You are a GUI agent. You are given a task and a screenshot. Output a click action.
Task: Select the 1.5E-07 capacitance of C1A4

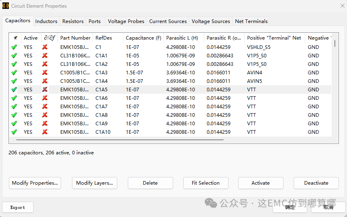pos(134,81)
